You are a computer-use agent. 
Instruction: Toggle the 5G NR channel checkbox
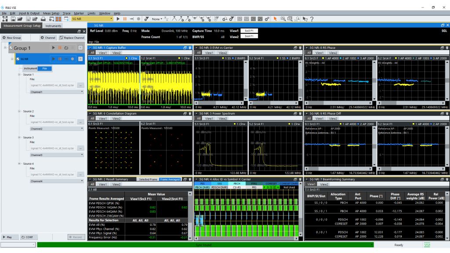pos(18,59)
